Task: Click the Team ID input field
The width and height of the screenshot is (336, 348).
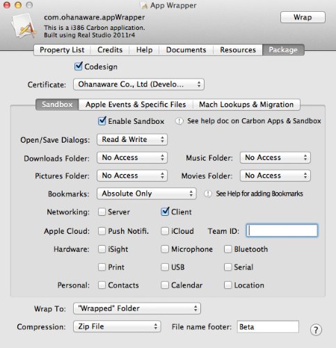Action: 282,230
